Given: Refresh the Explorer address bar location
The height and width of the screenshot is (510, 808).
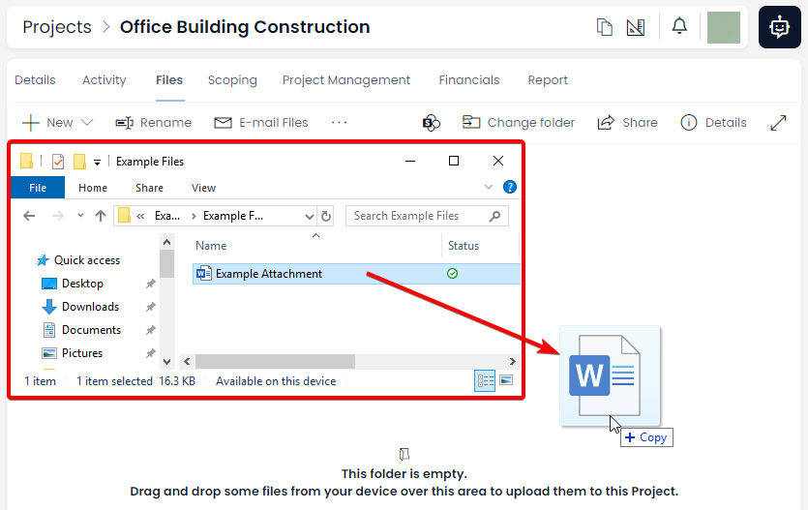Looking at the screenshot, I should tap(326, 216).
